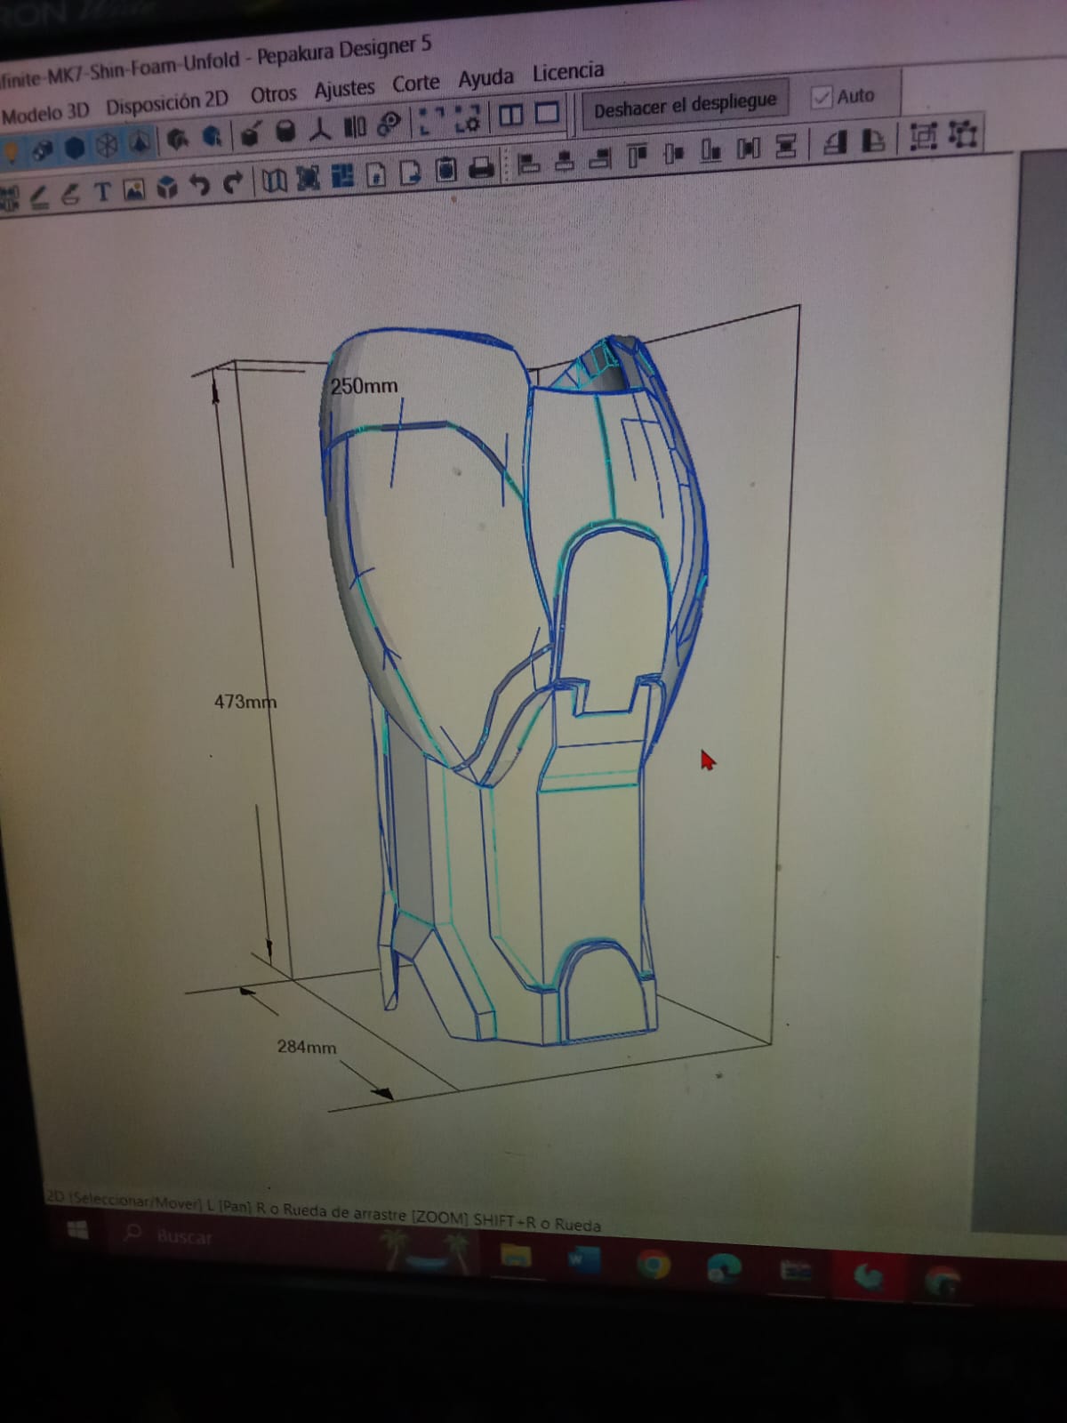Open Microsoft Edge from taskbar
The width and height of the screenshot is (1067, 1423).
click(723, 1268)
